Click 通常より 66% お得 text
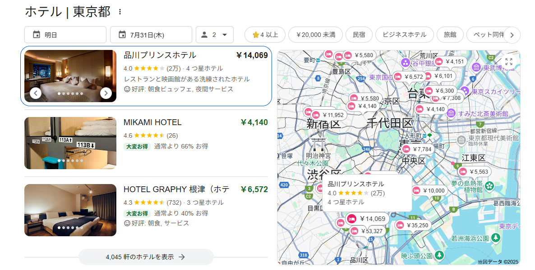The height and width of the screenshot is (270, 535). [x=181, y=146]
